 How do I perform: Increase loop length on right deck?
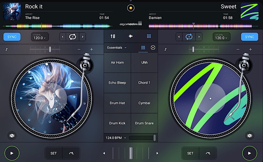(x=199, y=37)
